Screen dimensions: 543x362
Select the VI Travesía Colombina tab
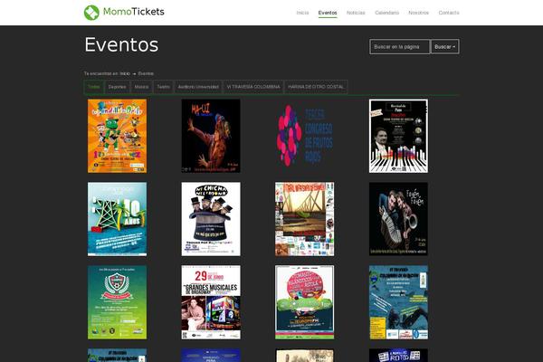253,87
